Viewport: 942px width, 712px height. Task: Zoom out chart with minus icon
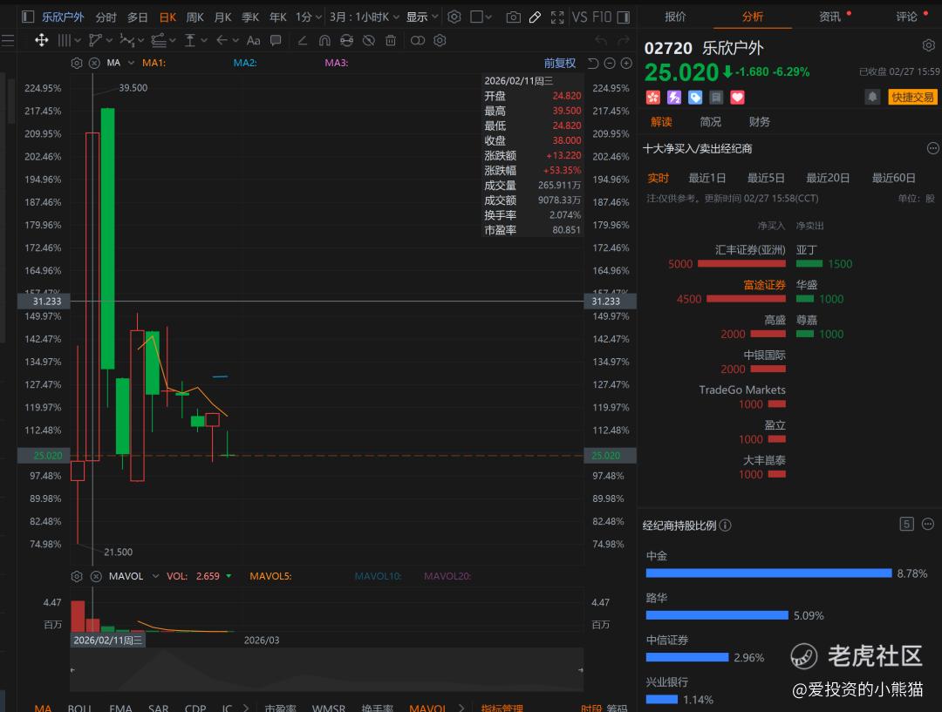tap(610, 63)
